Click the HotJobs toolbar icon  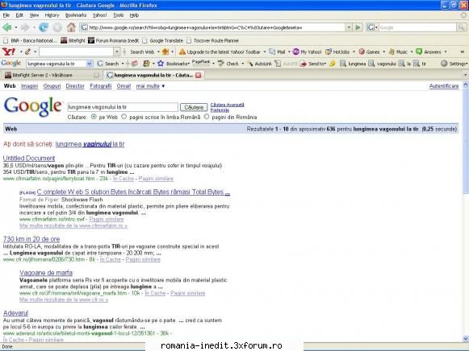click(x=328, y=52)
